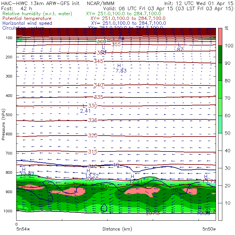Click the dark green 90–100% colorbar swatch

[x=220, y=54]
